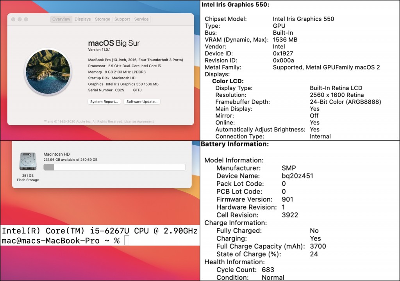
Task: Click the terminal prompt cursor
Action: coord(127,240)
